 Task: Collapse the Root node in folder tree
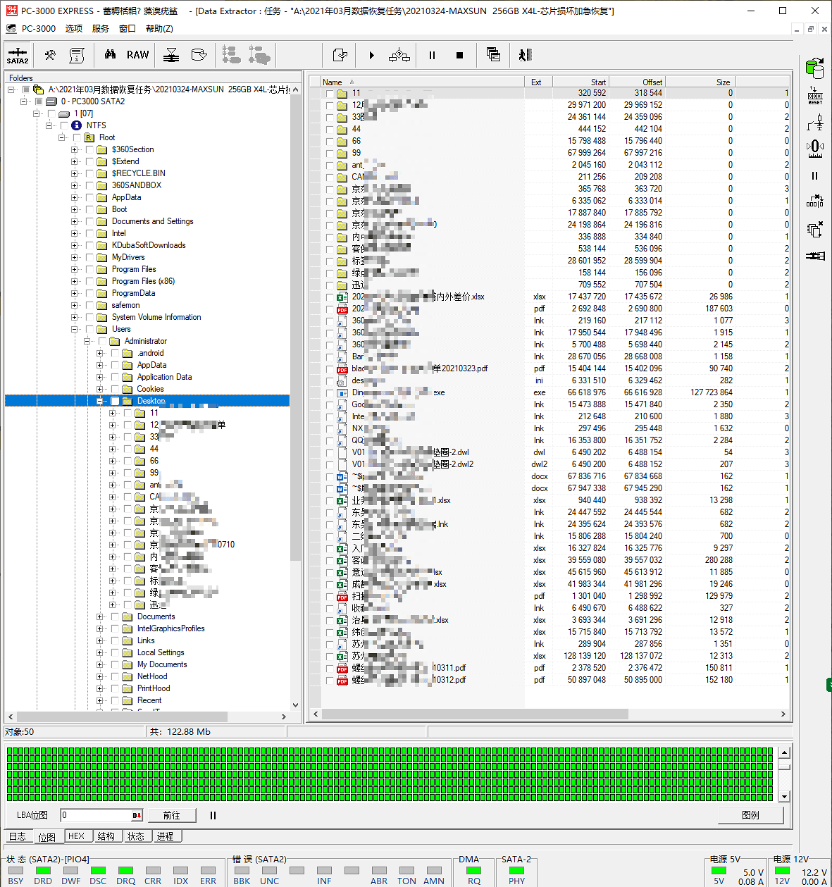[62, 137]
